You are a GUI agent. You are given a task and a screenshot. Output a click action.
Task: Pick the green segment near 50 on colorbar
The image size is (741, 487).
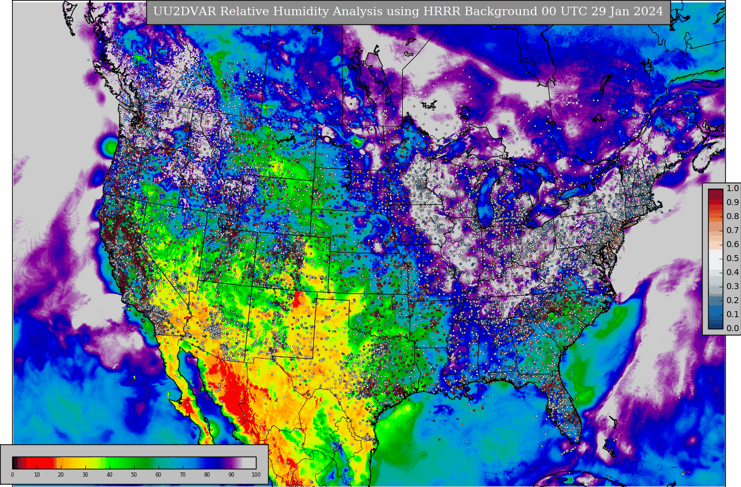[x=134, y=463]
